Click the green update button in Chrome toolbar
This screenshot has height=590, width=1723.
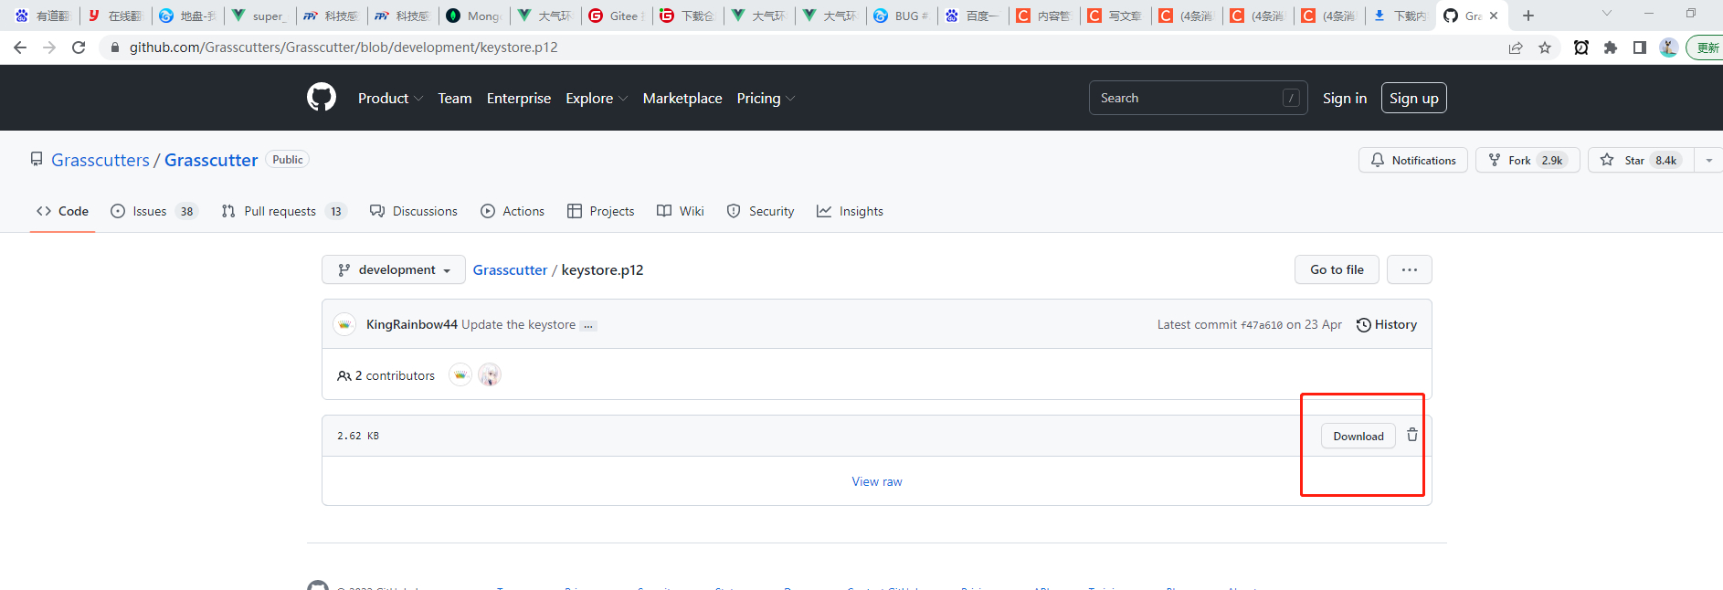coord(1705,47)
